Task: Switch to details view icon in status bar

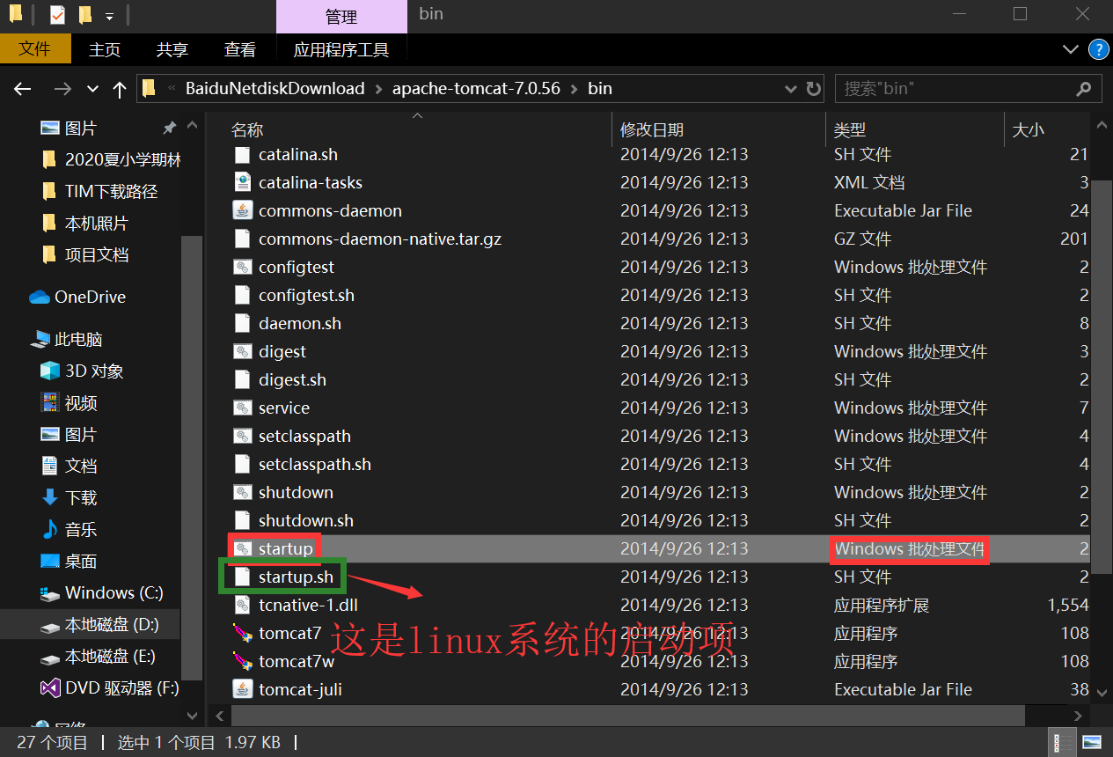Action: (x=1063, y=742)
